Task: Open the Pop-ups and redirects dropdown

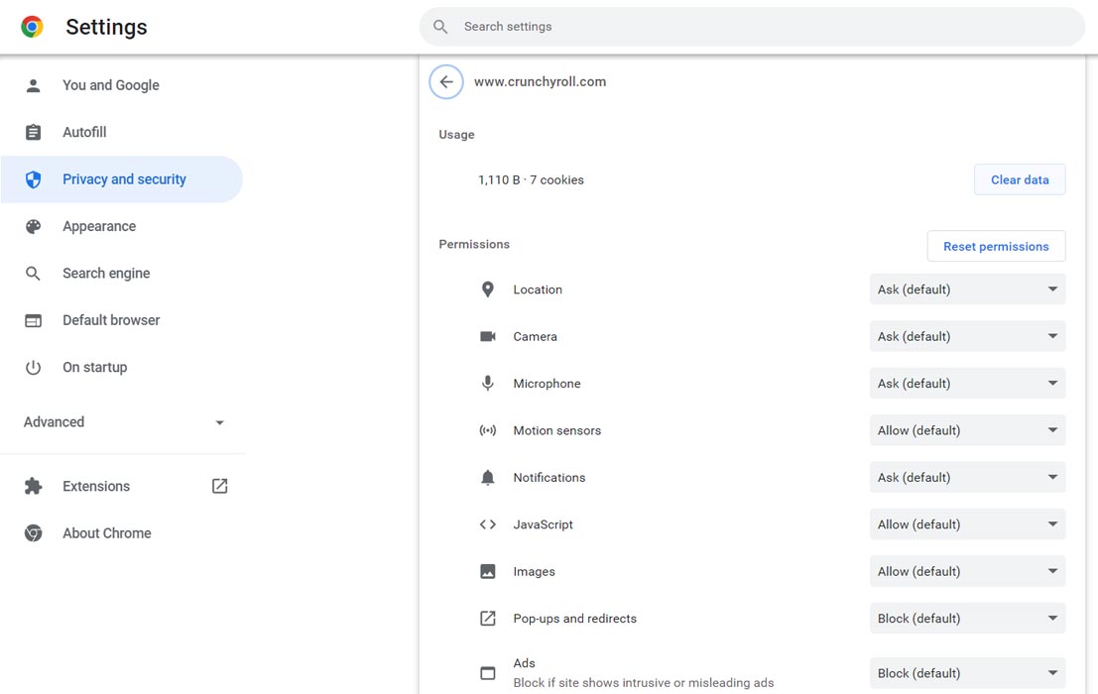Action: tap(968, 619)
